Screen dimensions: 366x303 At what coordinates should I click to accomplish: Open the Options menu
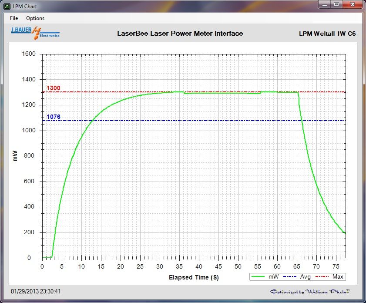(35, 18)
